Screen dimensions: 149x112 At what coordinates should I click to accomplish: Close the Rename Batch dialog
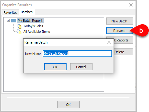click(x=109, y=42)
